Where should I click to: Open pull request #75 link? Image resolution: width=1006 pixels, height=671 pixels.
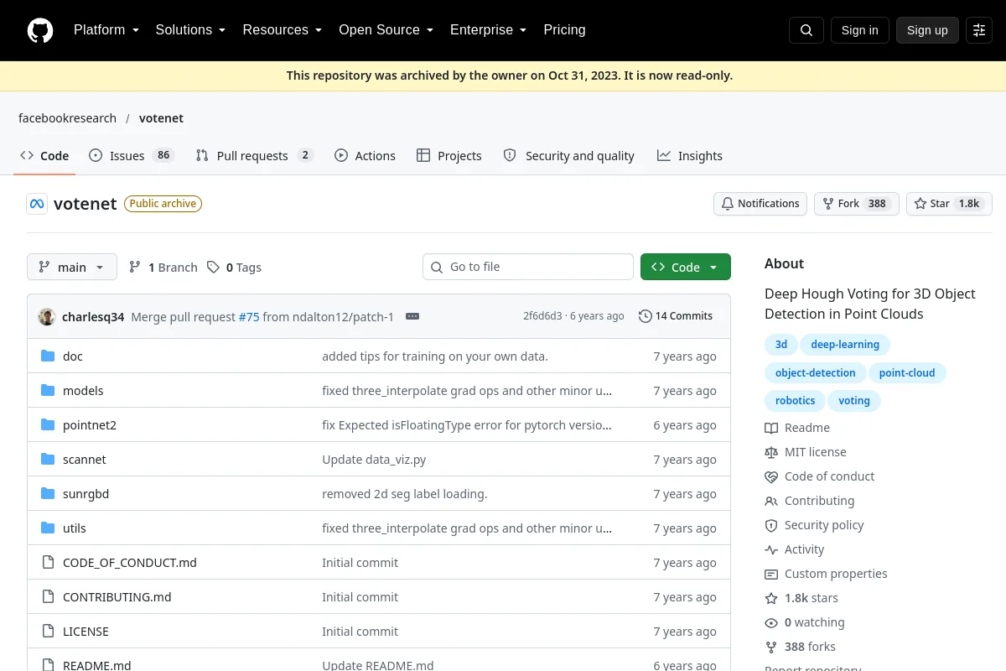(249, 317)
